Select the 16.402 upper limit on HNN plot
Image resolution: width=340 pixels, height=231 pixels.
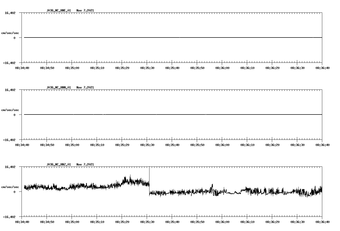(x=10, y=90)
